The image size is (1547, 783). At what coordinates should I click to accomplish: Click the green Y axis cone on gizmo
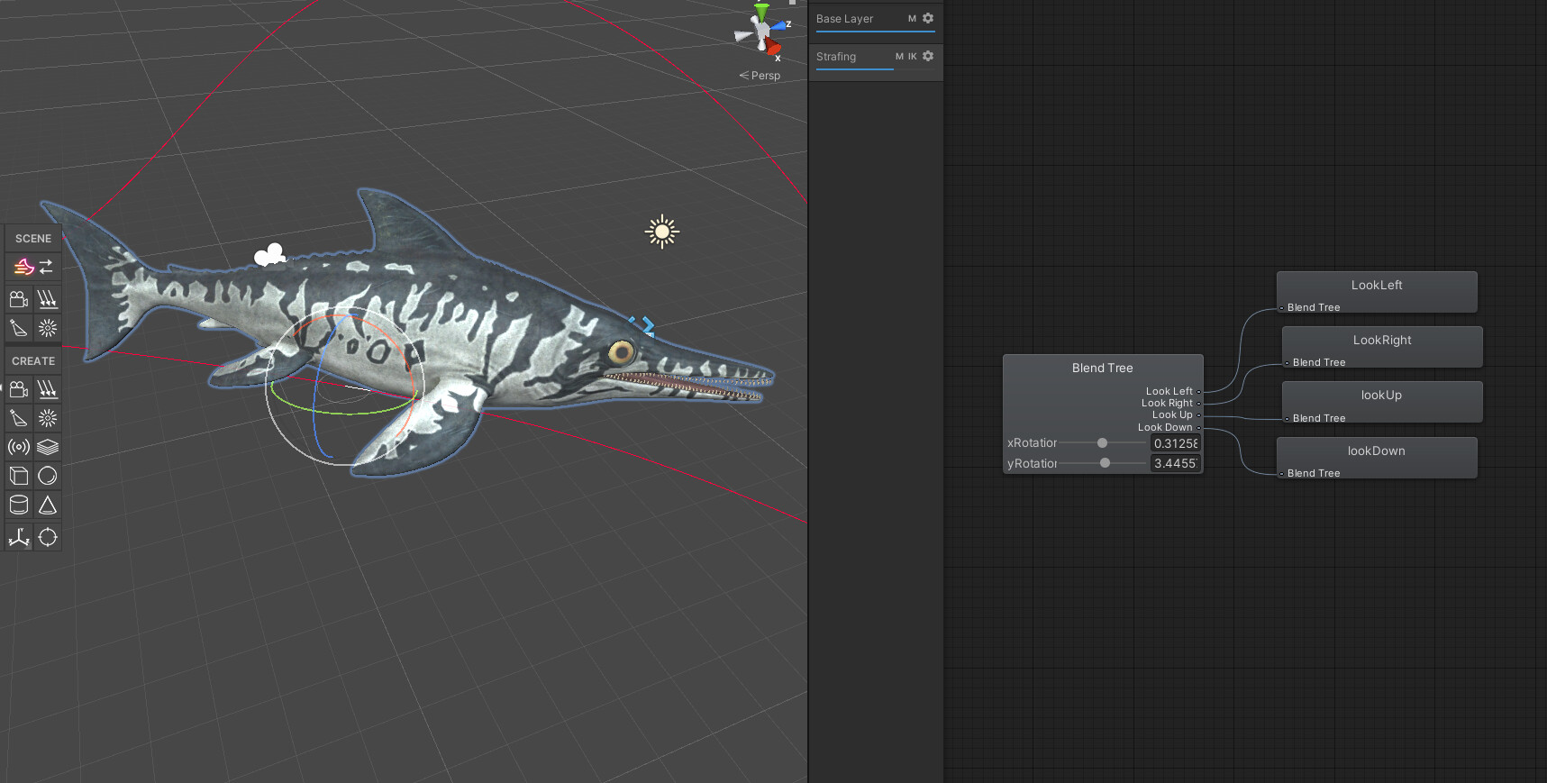coord(762,12)
